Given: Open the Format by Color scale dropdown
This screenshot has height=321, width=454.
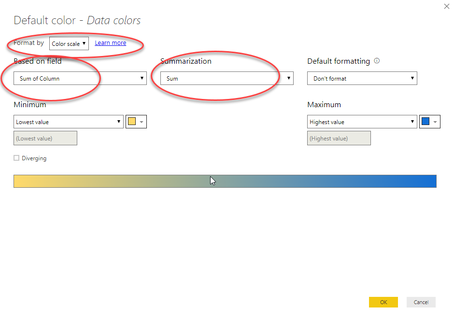Looking at the screenshot, I should pyautogui.click(x=69, y=43).
